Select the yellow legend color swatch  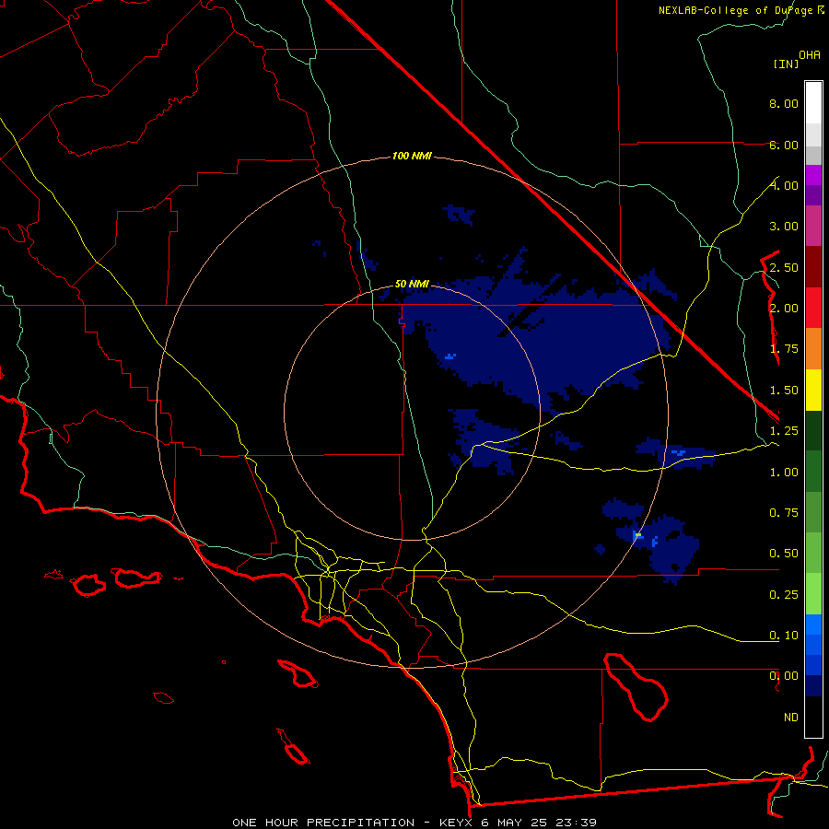coord(813,391)
